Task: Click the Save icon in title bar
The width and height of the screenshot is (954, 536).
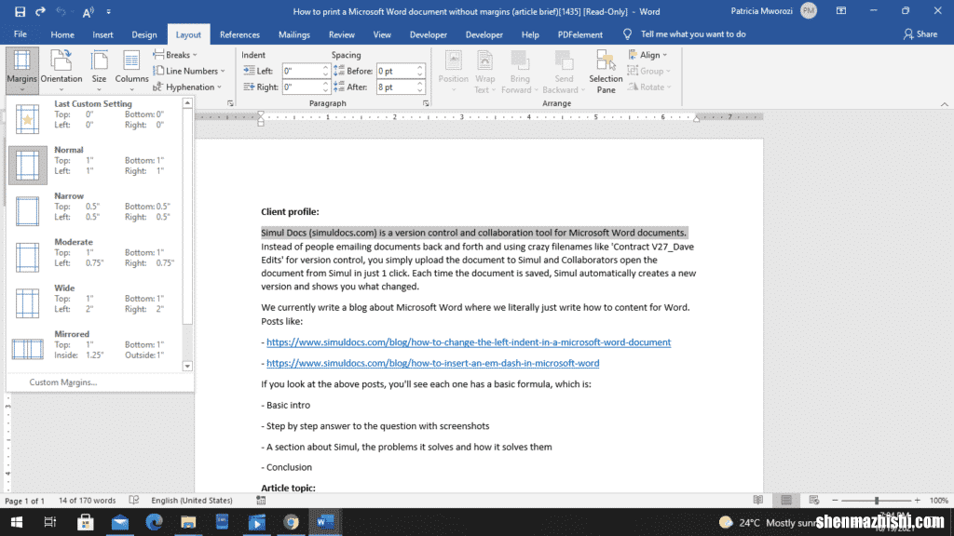Action: click(x=20, y=11)
